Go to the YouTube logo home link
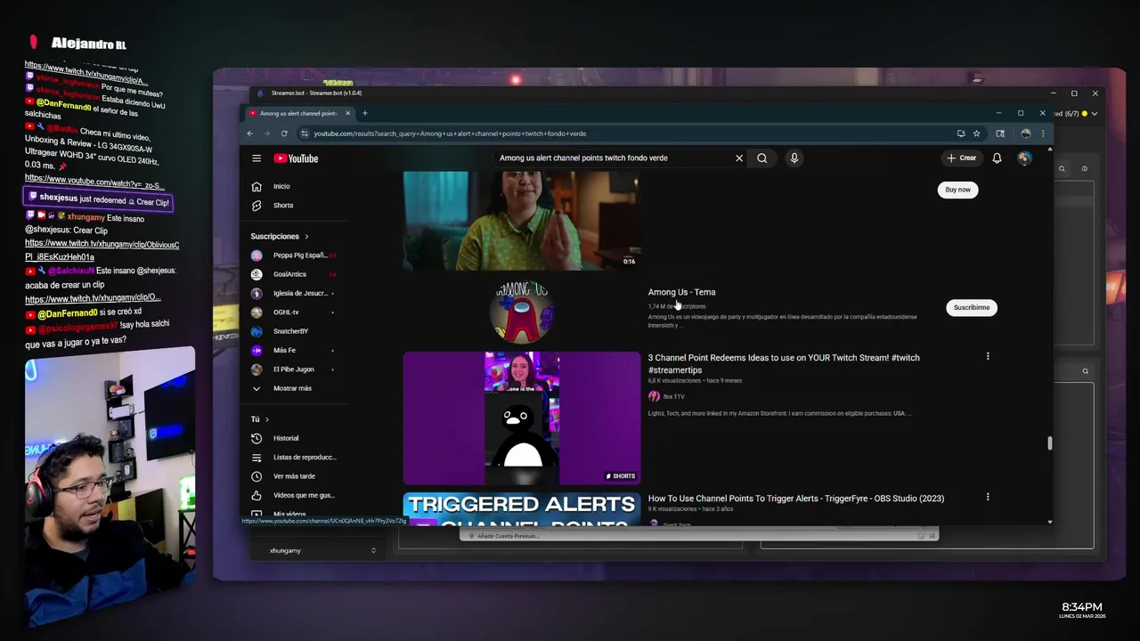 point(296,158)
